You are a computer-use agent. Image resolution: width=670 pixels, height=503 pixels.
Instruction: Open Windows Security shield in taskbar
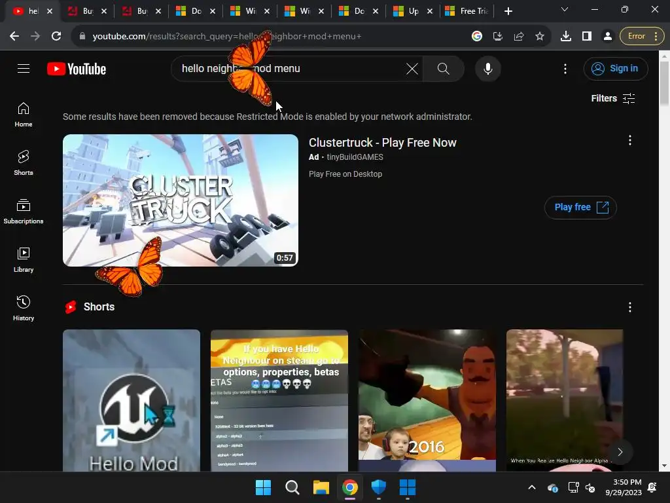coord(379,487)
